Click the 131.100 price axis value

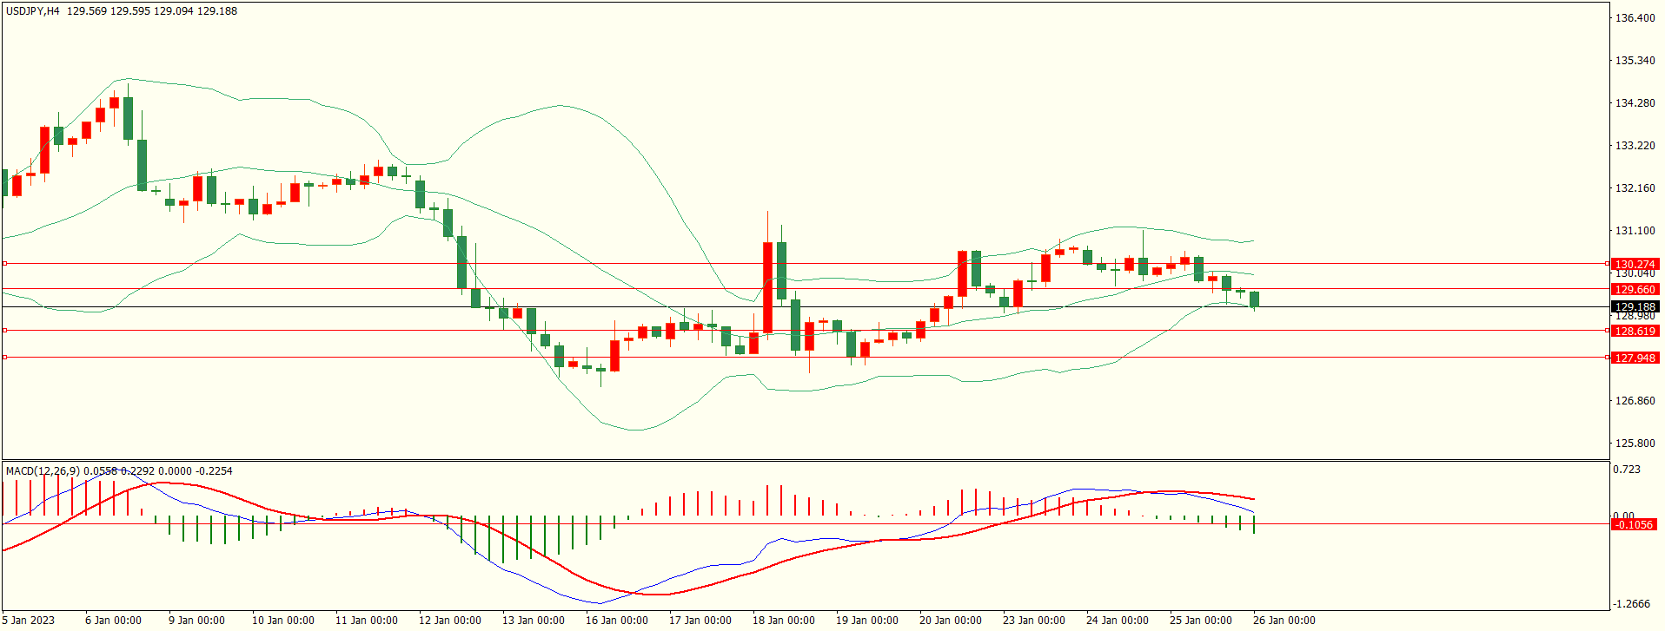[x=1635, y=230]
